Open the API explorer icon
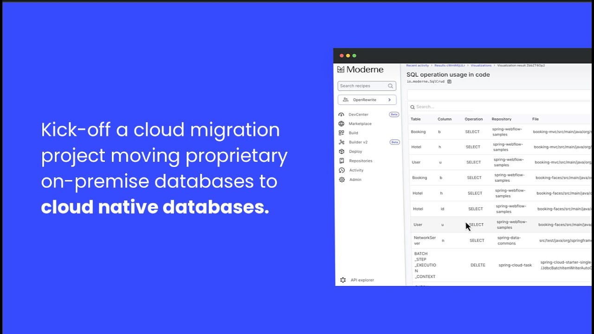This screenshot has height=334, width=594. pyautogui.click(x=343, y=280)
